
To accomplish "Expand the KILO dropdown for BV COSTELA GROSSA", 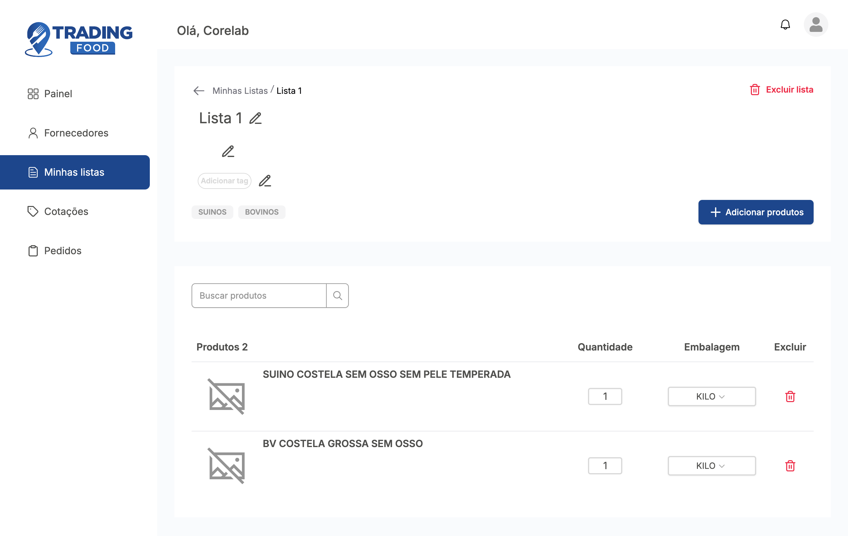I will point(711,466).
